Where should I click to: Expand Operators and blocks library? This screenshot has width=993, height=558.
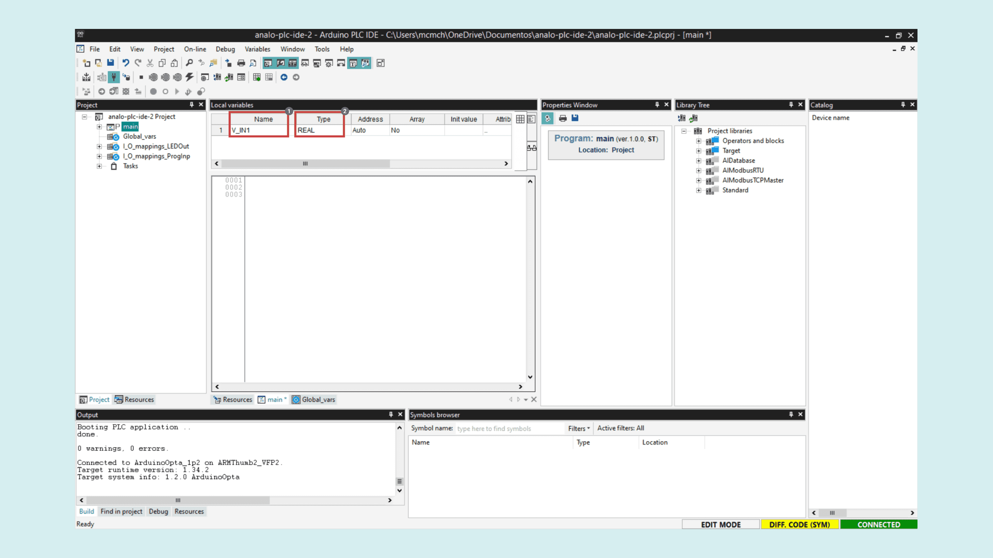click(699, 141)
